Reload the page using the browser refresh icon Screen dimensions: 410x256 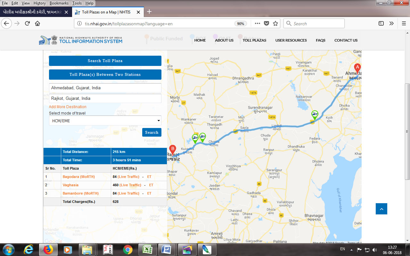tap(27, 23)
